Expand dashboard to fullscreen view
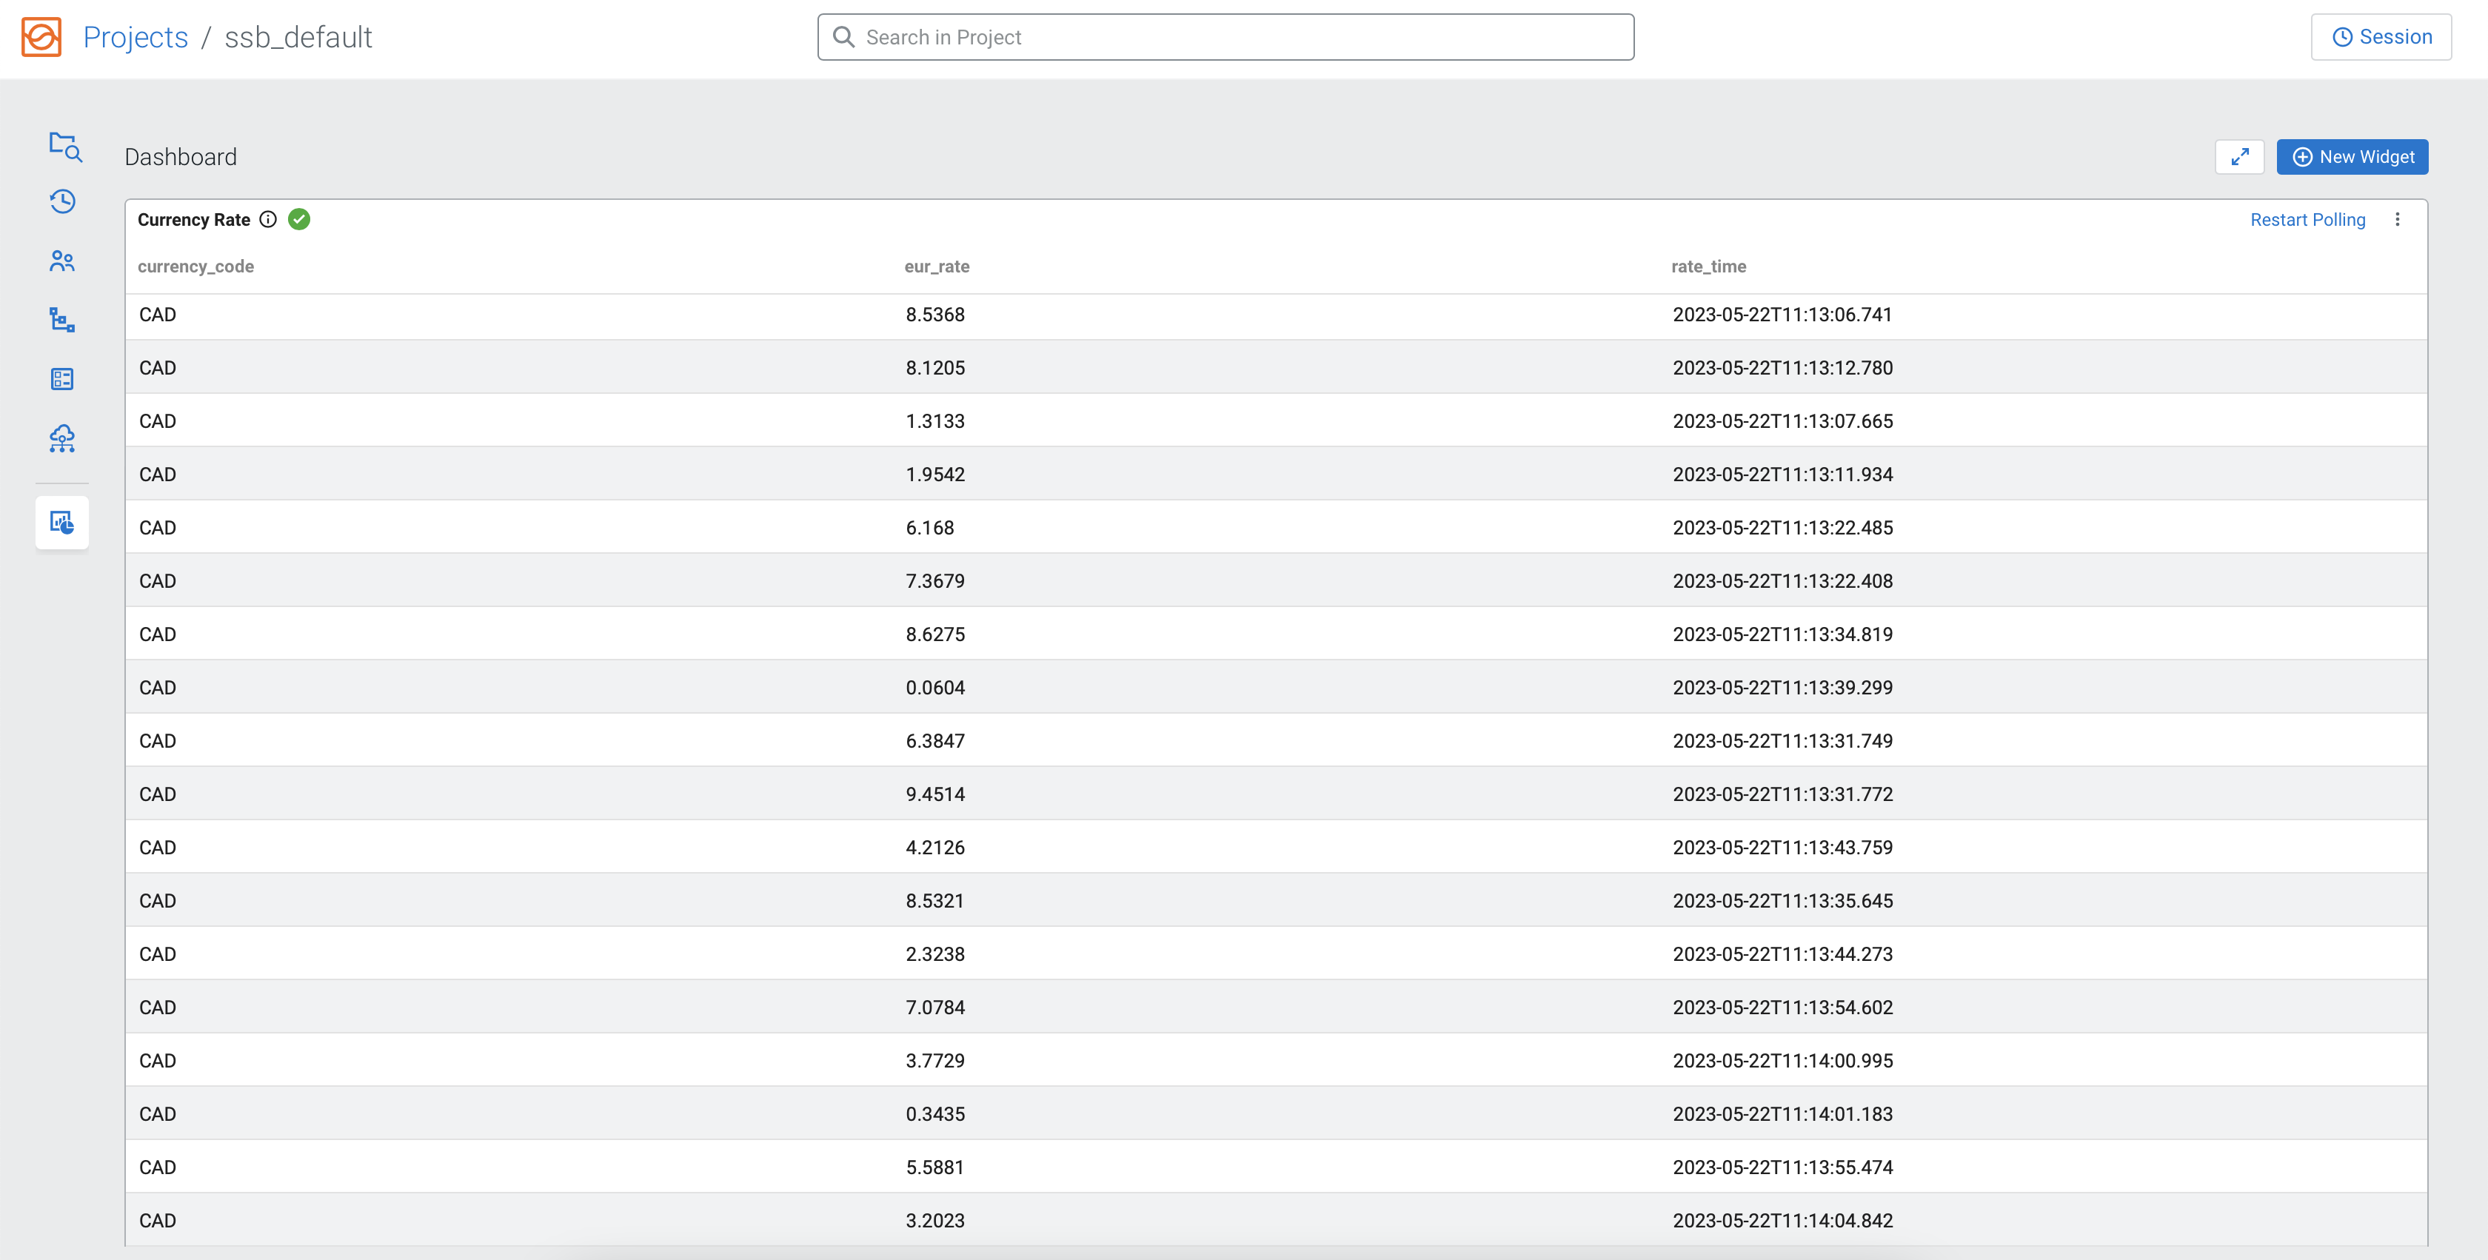2488x1260 pixels. tap(2238, 156)
